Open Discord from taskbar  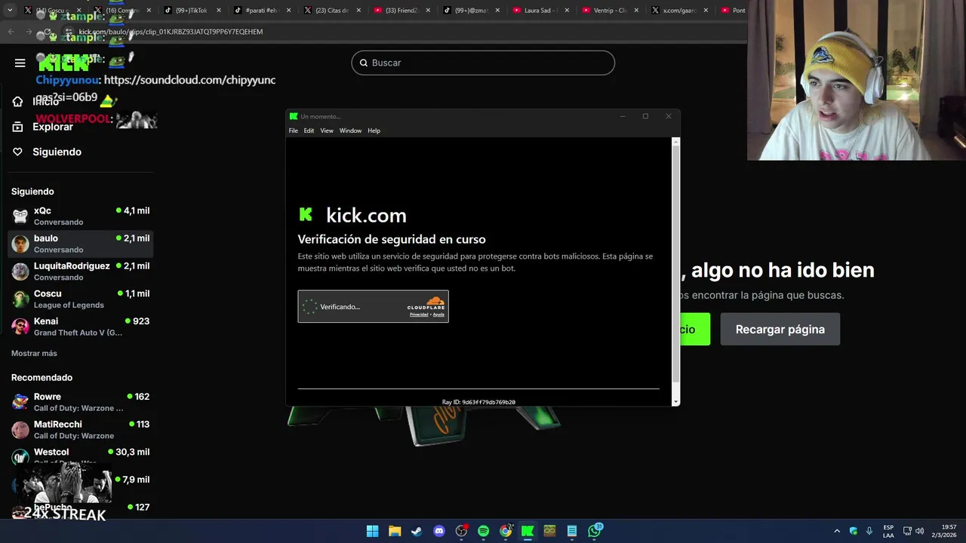pos(439,531)
